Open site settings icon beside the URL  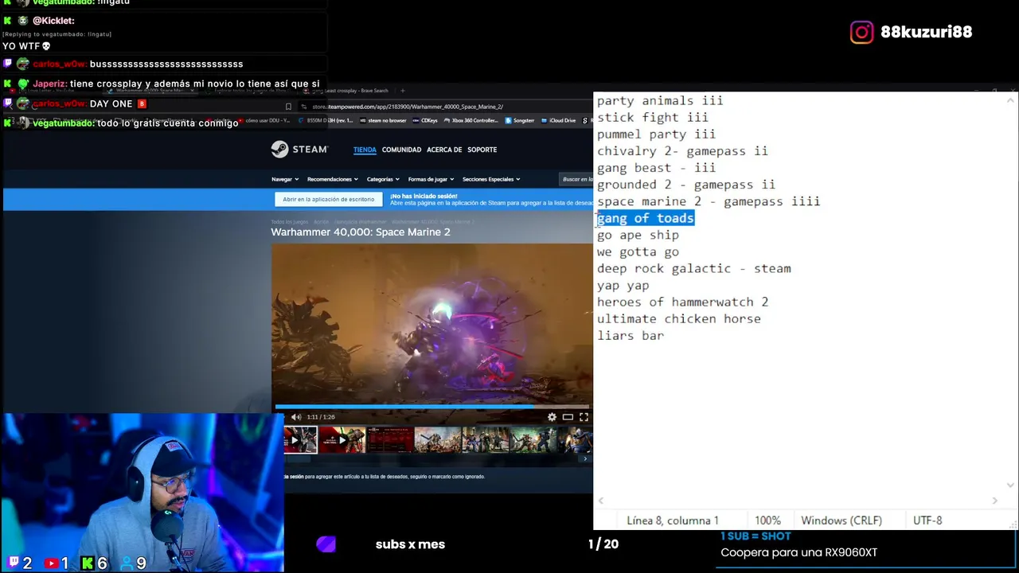[x=305, y=107]
